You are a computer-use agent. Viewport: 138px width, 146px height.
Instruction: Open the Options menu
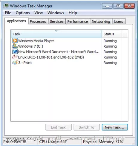23,13
